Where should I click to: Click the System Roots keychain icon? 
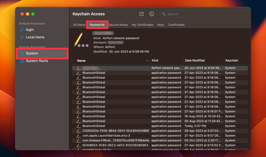coord(22,61)
